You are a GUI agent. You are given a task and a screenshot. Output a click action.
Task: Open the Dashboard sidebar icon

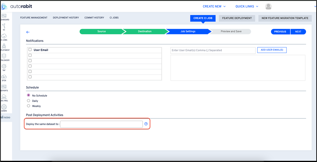click(x=4, y=16)
